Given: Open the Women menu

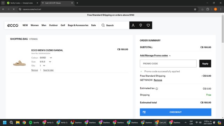Looking at the screenshot, I should point(35,25).
